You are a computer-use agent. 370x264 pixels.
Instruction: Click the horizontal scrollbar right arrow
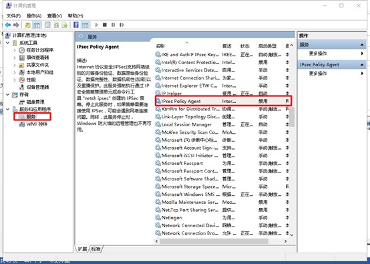pyautogui.click(x=286, y=241)
